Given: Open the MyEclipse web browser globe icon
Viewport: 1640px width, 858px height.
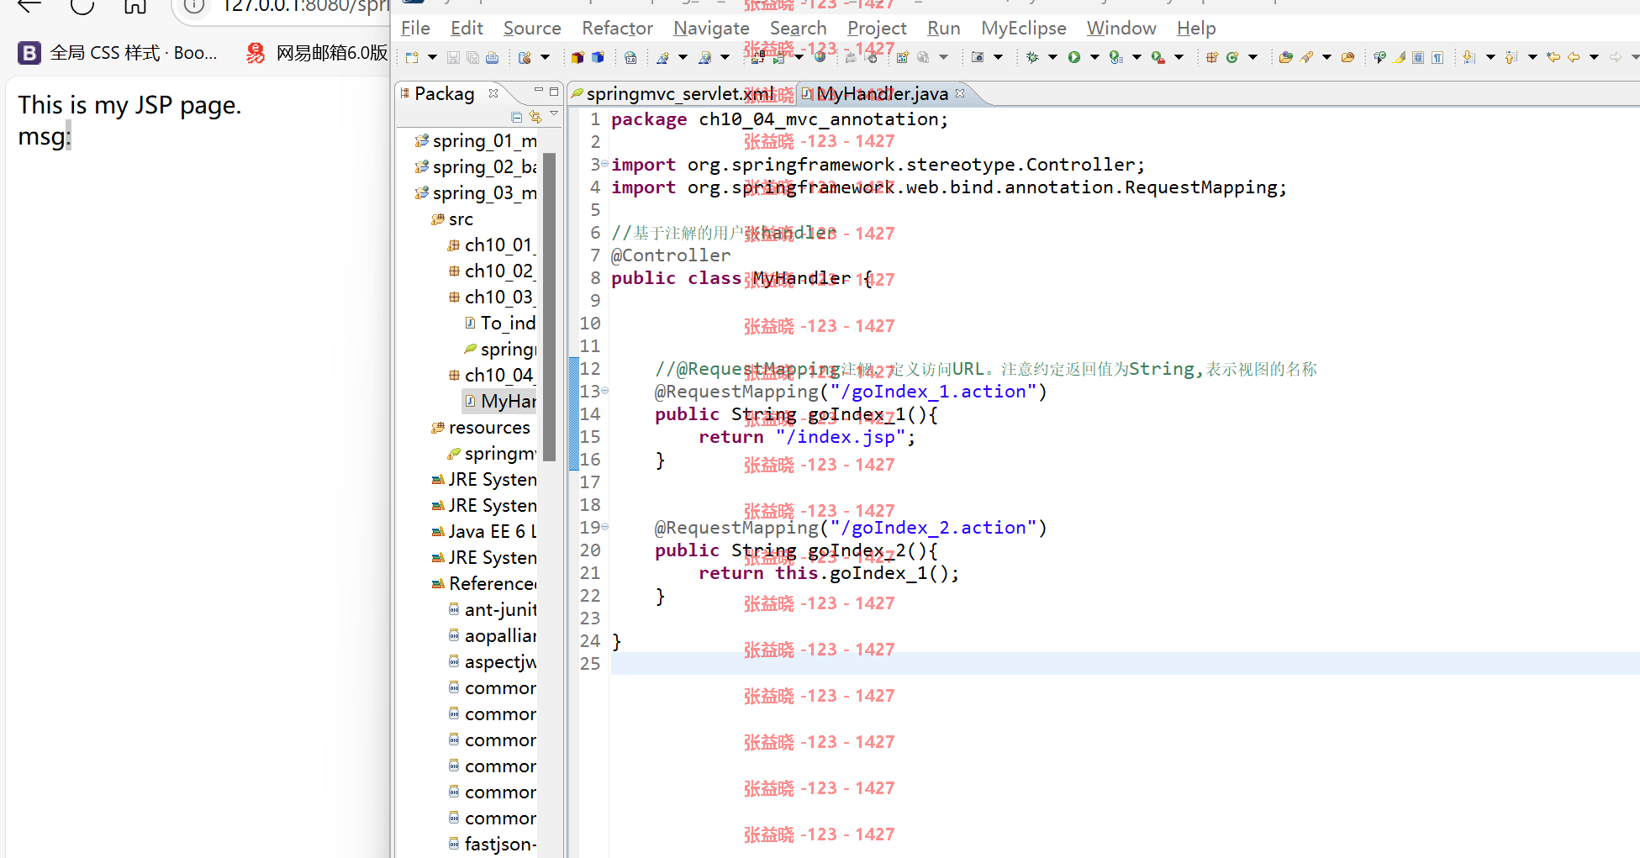Looking at the screenshot, I should [x=820, y=57].
